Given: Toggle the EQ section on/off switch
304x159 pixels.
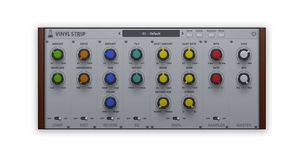Looking at the screenshot, I should click(137, 118).
